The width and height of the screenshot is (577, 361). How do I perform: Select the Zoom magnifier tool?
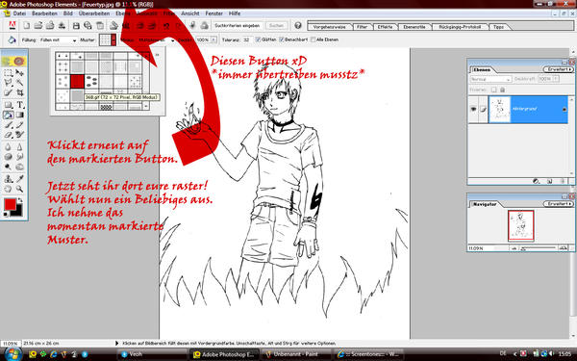(x=20, y=190)
